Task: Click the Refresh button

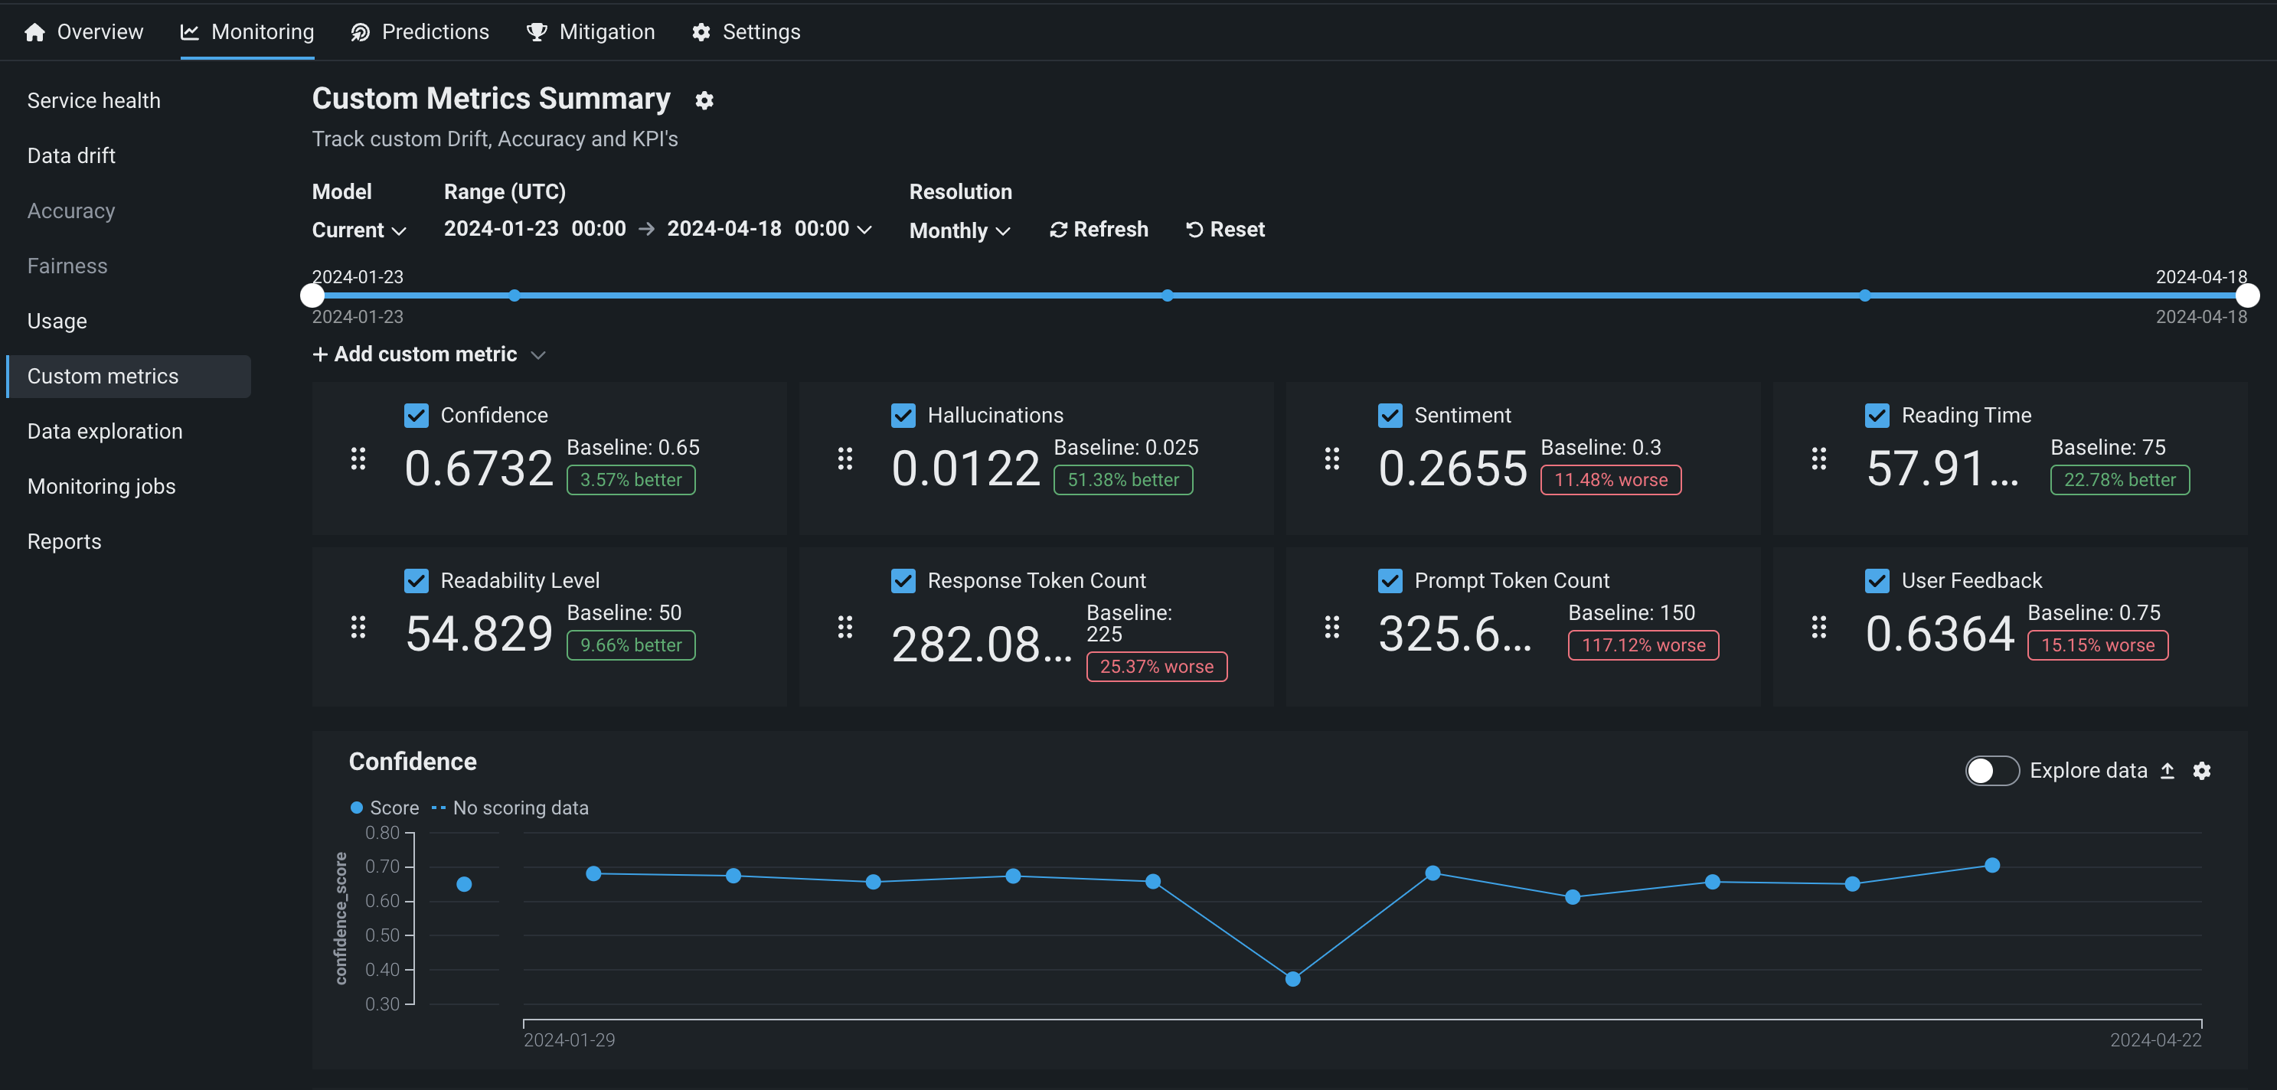Action: [x=1099, y=230]
